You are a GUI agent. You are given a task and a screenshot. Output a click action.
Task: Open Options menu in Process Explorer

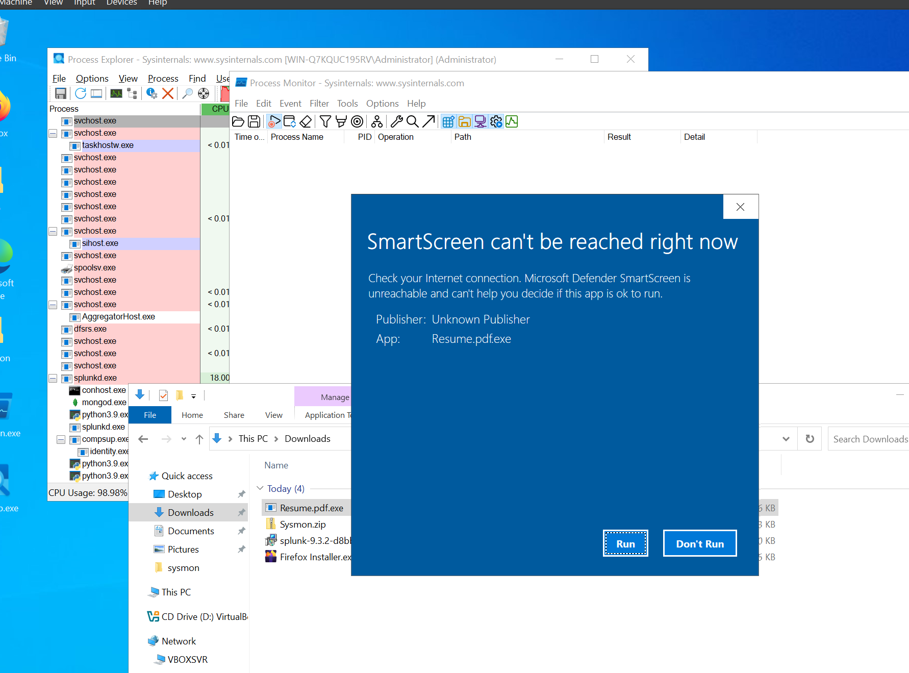[92, 79]
